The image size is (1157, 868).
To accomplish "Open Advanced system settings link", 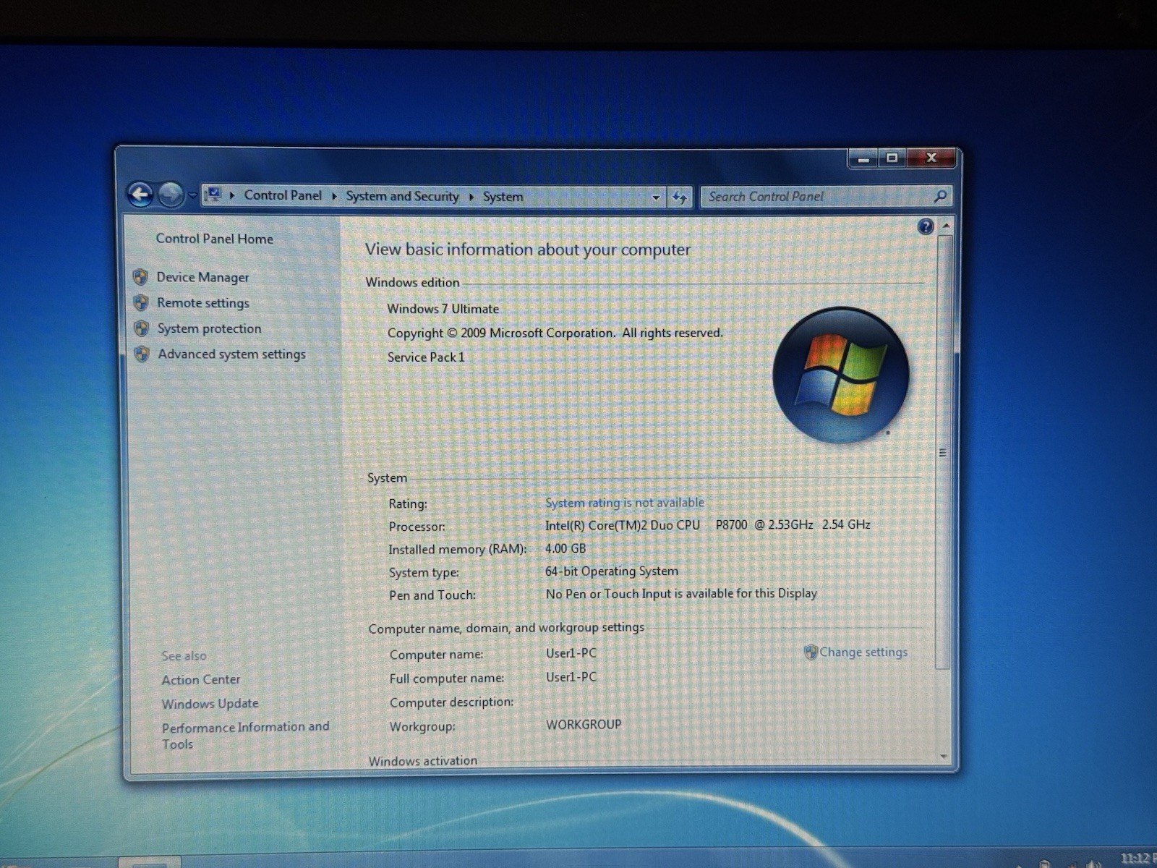I will tap(232, 354).
